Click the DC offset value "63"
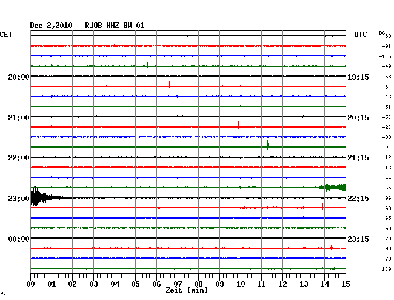 pyautogui.click(x=388, y=228)
